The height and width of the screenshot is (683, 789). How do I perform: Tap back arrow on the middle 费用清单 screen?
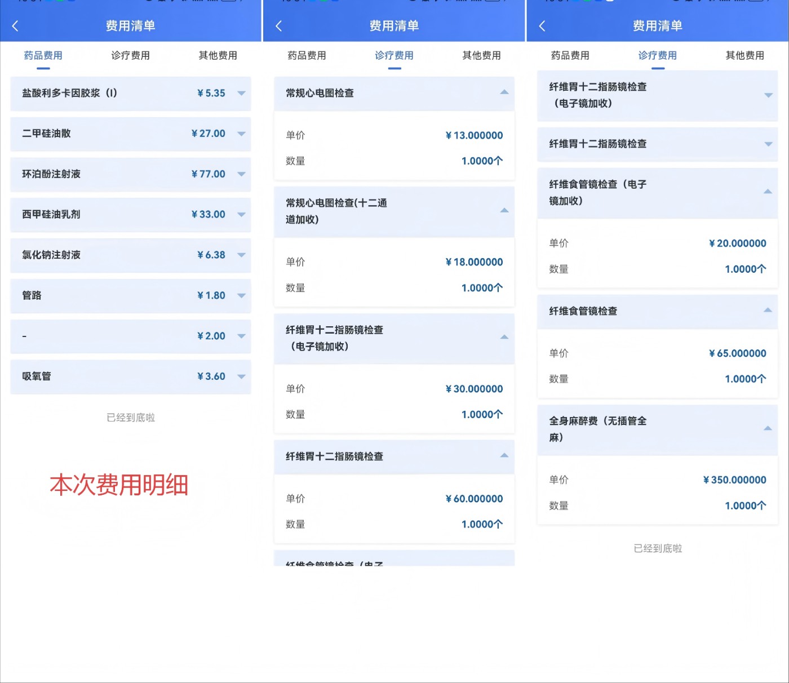tap(278, 26)
